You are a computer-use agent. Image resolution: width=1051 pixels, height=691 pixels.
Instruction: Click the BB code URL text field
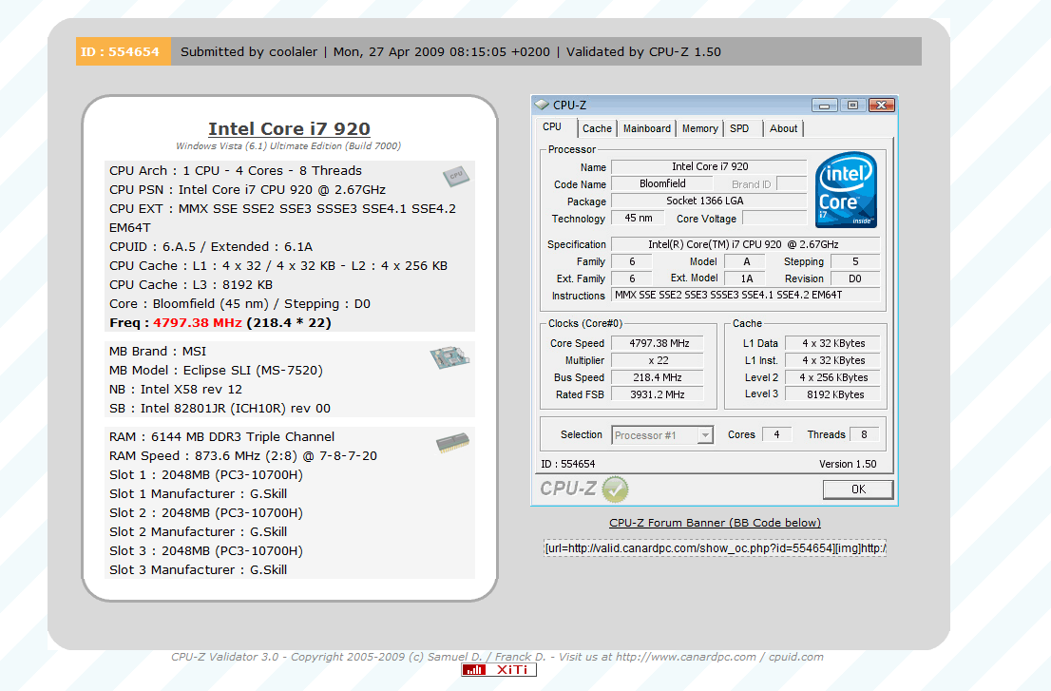[715, 548]
